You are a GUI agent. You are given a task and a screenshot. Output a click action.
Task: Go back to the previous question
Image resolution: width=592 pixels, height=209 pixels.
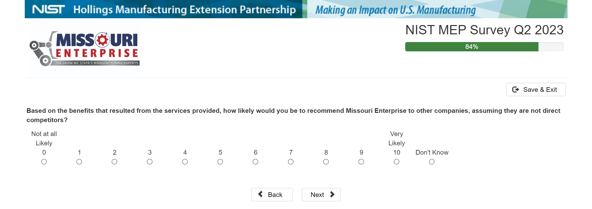272,195
